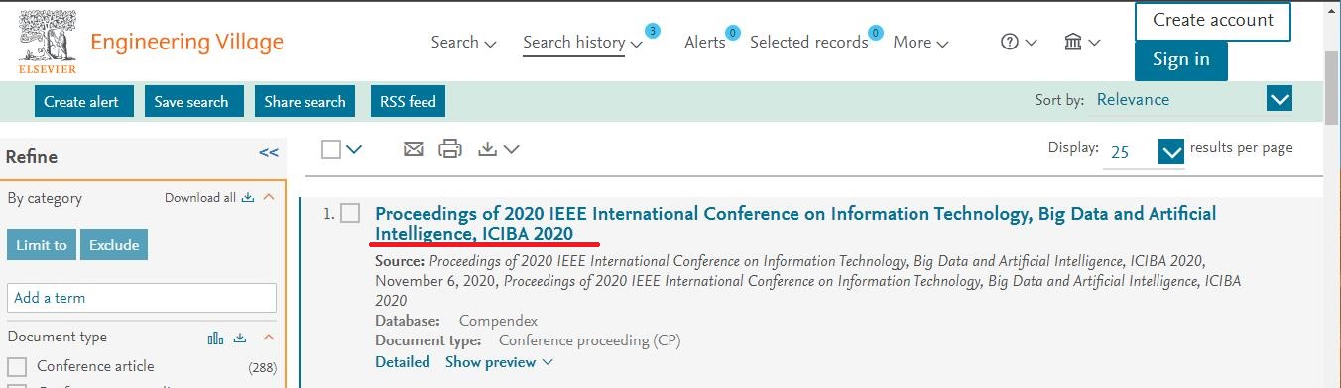Expand Show preview for result 1

pos(498,362)
